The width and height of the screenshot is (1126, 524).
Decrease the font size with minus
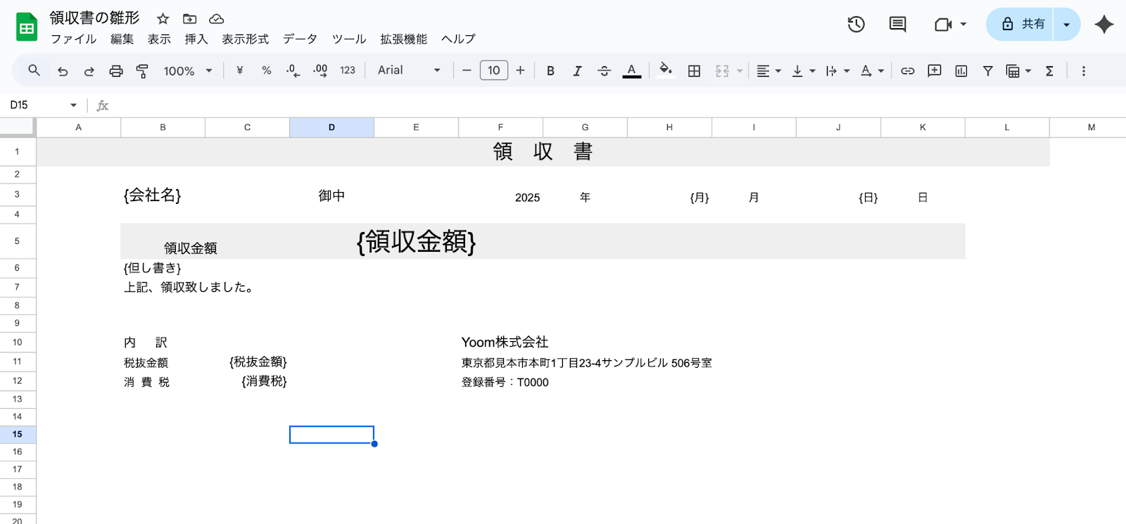click(467, 70)
